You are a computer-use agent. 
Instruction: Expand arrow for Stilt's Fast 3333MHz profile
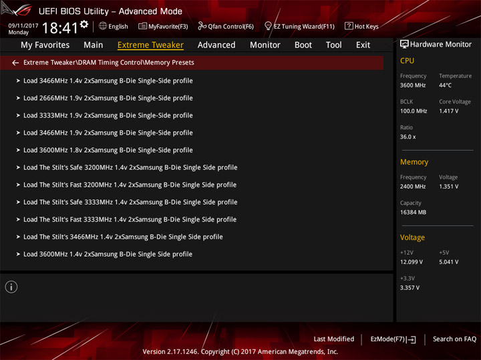(x=18, y=219)
